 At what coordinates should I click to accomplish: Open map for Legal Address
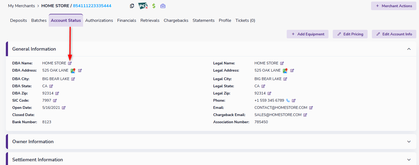[x=285, y=71]
